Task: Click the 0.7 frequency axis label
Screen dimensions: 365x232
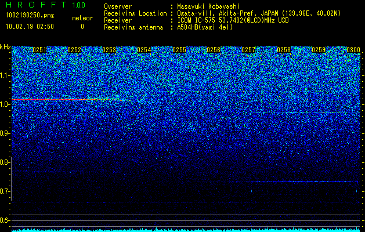Action: [5, 191]
